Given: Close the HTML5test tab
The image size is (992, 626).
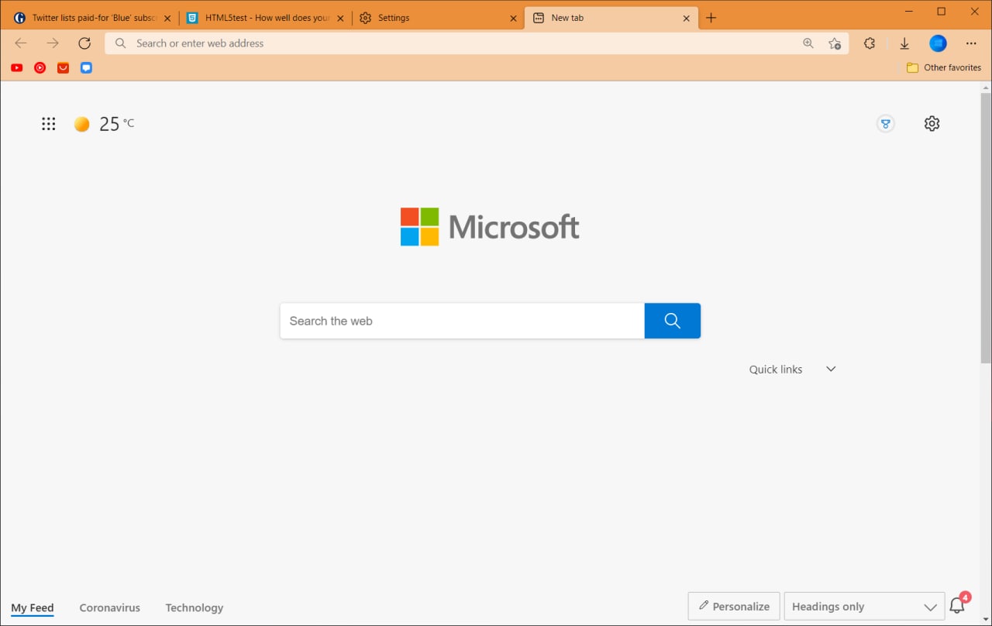Looking at the screenshot, I should pyautogui.click(x=340, y=18).
